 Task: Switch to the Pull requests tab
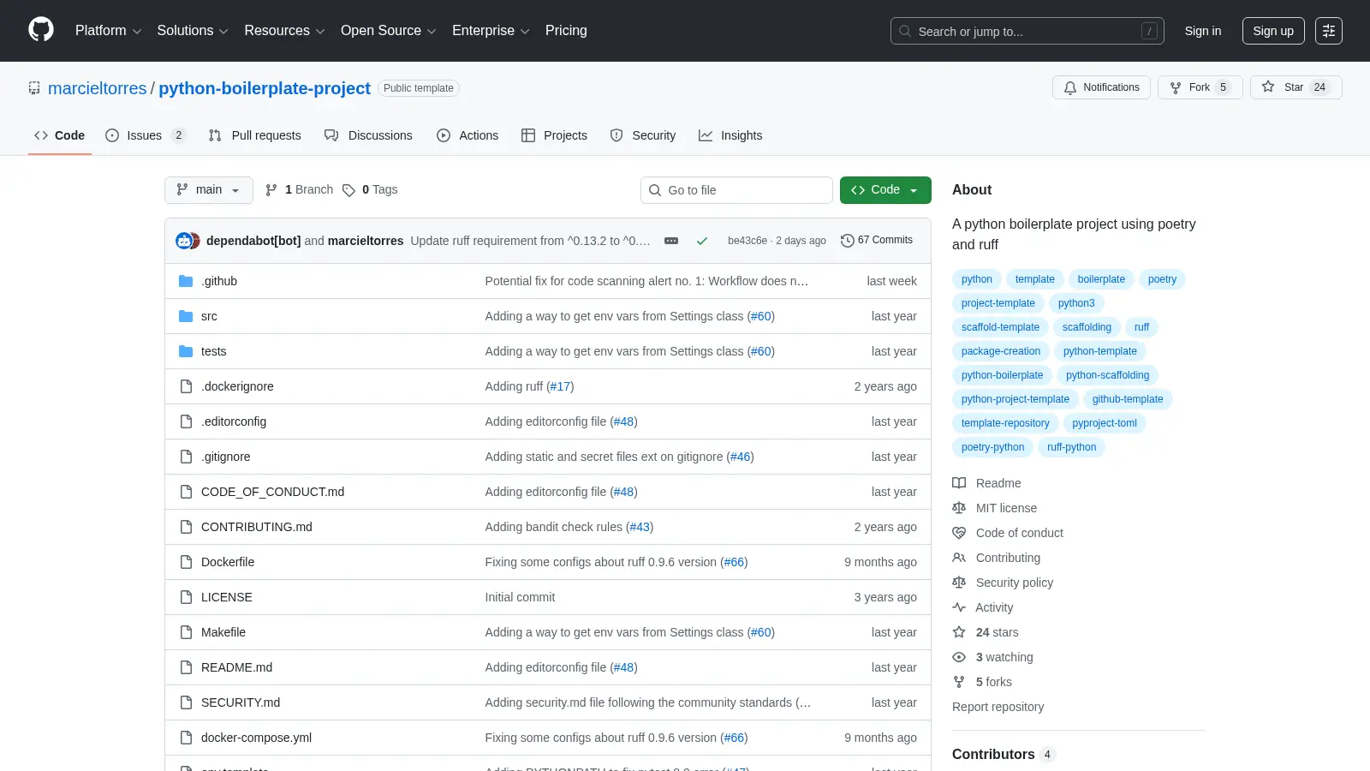click(x=255, y=135)
